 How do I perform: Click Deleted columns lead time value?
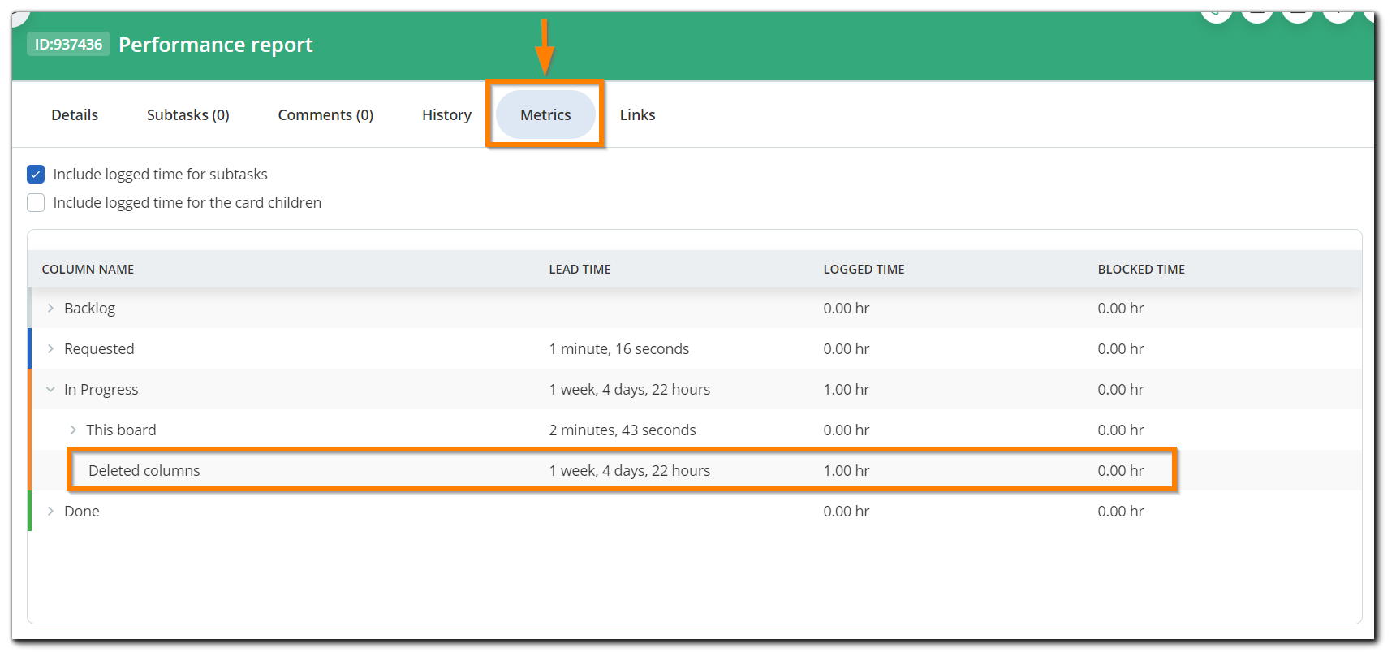coord(629,470)
